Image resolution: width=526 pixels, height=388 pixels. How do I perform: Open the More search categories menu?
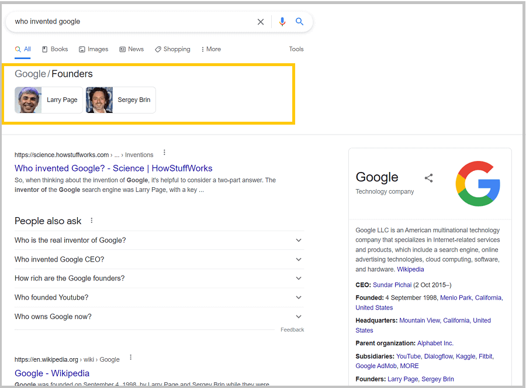pos(211,49)
